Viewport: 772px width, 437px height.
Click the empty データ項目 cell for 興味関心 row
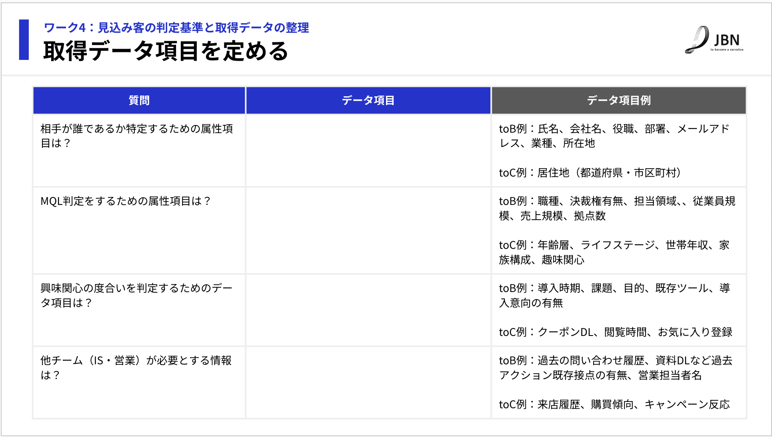[368, 310]
